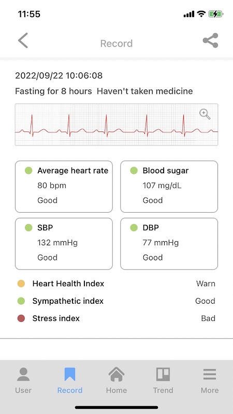The image size is (233, 414).
Task: Select the Sympathetic index row
Action: [116, 301]
